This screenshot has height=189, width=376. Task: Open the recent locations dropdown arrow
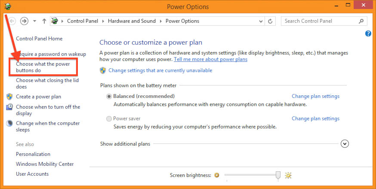34,21
